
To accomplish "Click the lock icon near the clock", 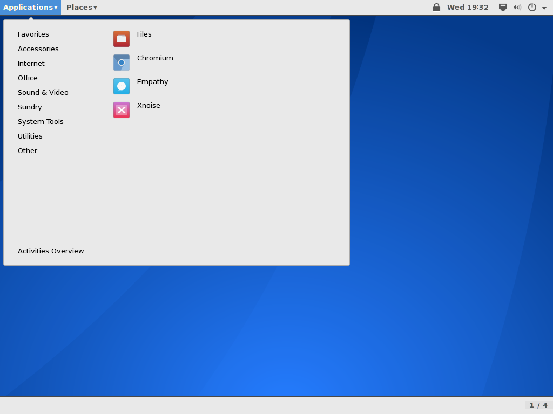I will 436,7.
